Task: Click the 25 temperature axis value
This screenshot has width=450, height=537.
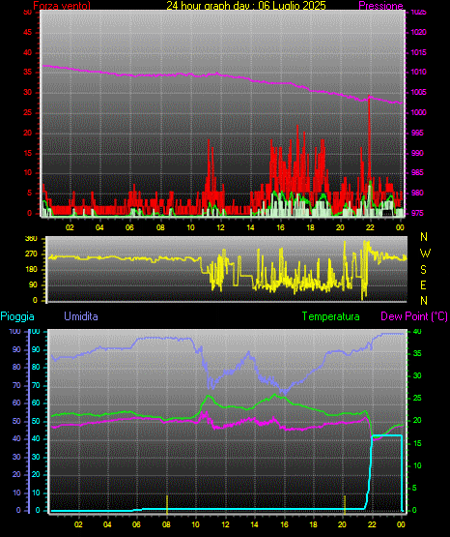Action: coord(417,398)
